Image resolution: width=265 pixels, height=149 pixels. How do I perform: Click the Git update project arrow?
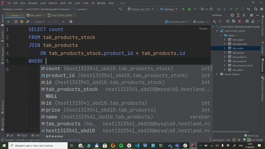[224, 9]
